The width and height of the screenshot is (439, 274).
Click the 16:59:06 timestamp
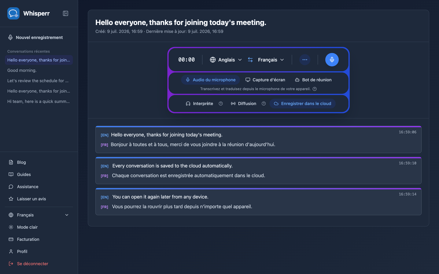click(407, 132)
